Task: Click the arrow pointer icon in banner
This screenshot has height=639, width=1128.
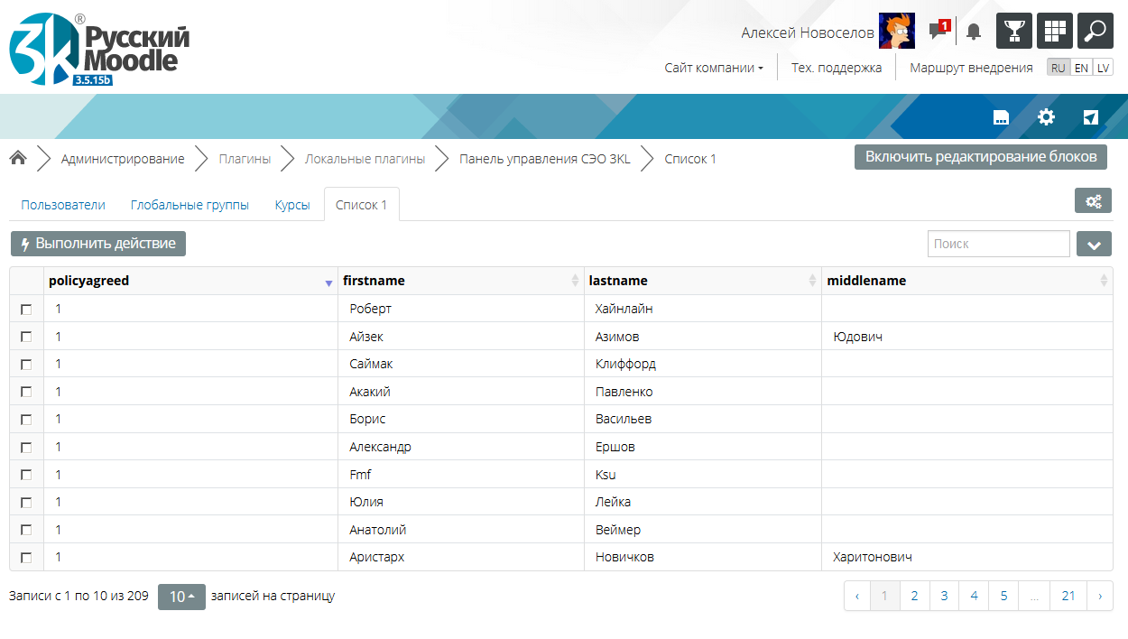Action: [1091, 117]
